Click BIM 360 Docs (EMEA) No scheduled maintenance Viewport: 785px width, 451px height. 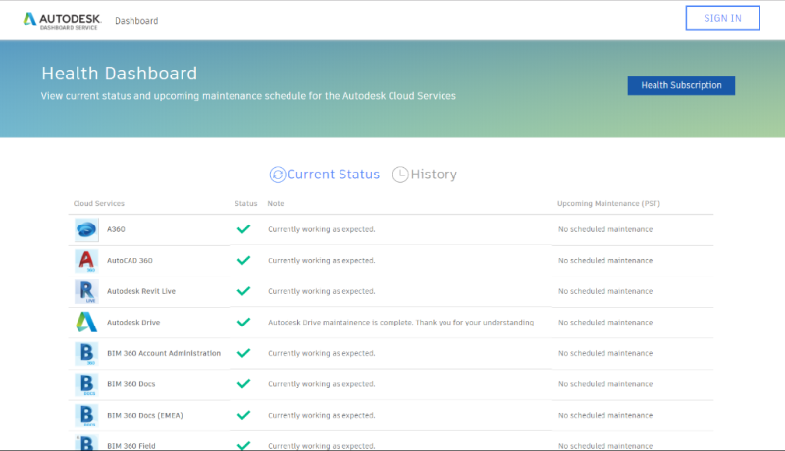click(605, 416)
